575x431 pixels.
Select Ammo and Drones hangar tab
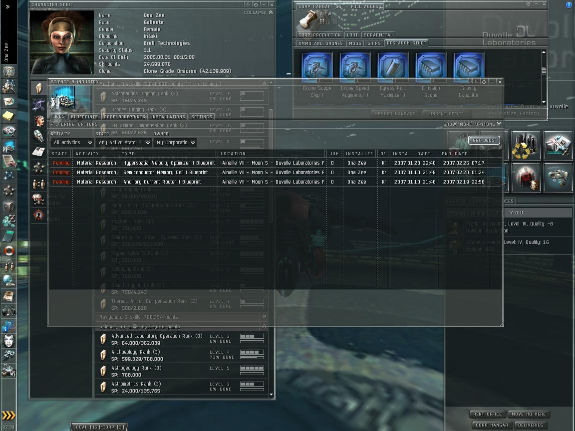coord(320,43)
